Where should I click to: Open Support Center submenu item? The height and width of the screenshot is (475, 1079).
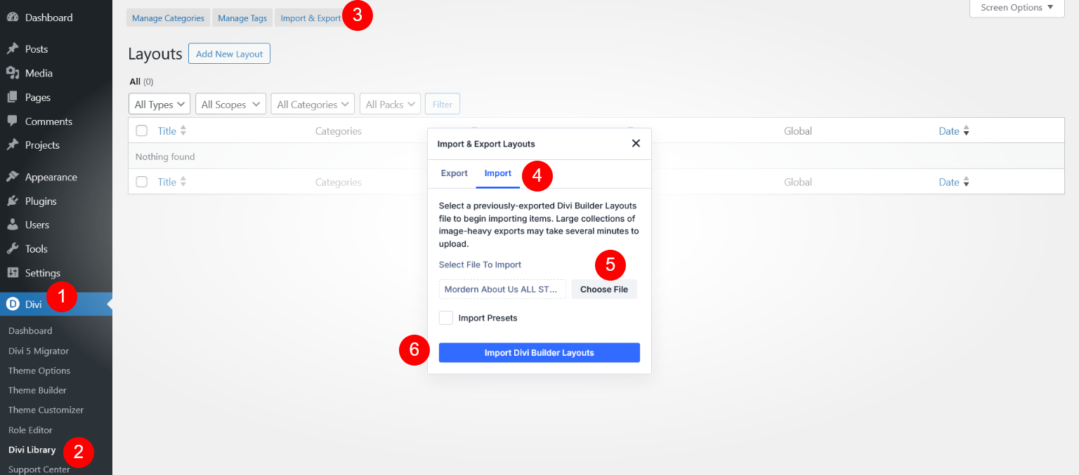click(x=39, y=469)
